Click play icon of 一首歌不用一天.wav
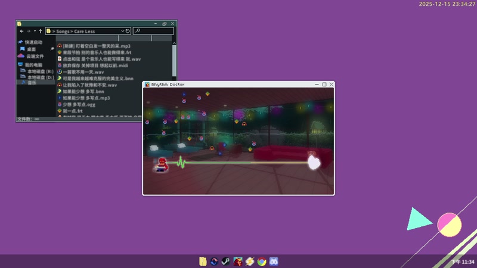477x268 pixels. pos(60,71)
